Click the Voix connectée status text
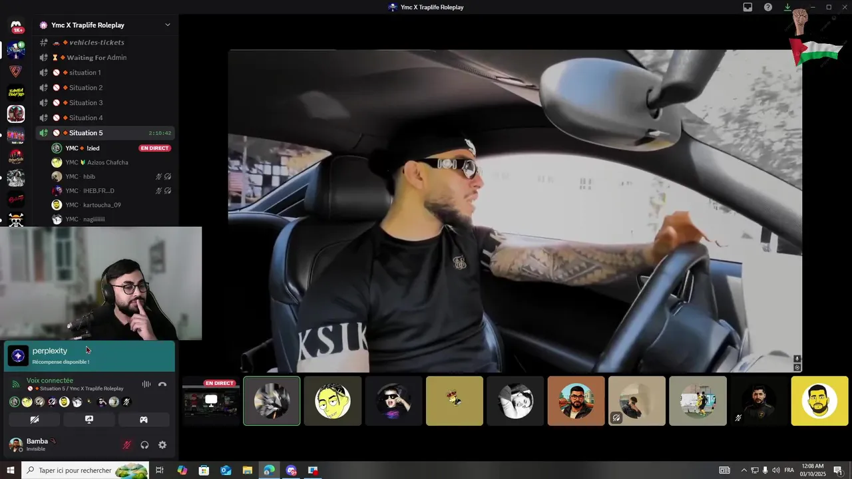Image resolution: width=852 pixels, height=479 pixels. [x=50, y=381]
